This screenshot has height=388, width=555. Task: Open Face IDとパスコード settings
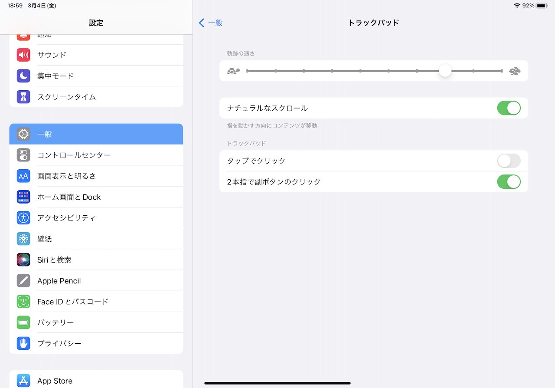[x=96, y=302]
